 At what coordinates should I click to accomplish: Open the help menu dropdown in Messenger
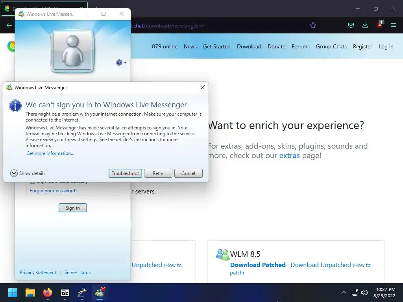[x=121, y=63]
